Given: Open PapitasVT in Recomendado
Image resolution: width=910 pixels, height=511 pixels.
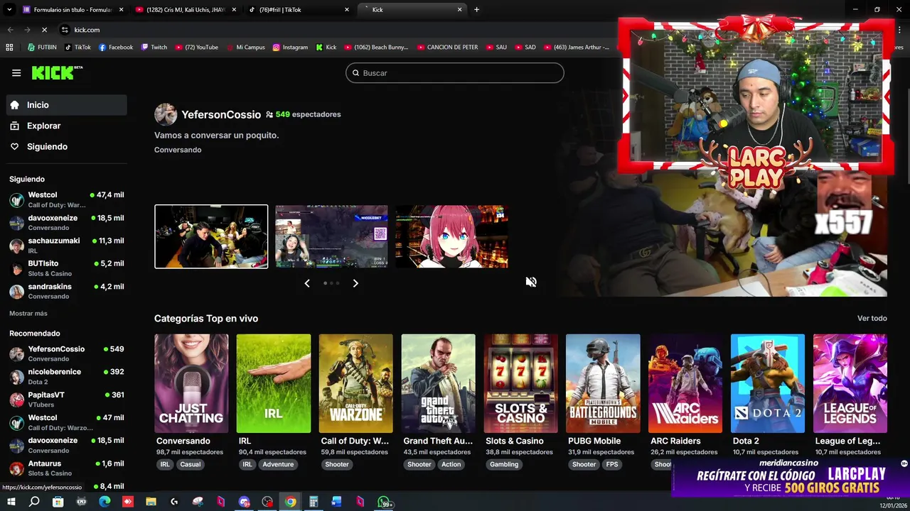Looking at the screenshot, I should pos(67,400).
